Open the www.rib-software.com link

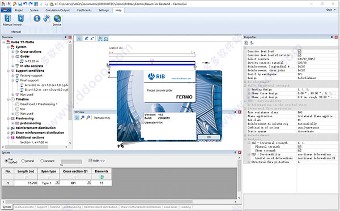[181, 79]
